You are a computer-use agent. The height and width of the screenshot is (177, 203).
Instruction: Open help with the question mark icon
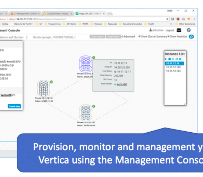pyautogui.click(x=189, y=30)
